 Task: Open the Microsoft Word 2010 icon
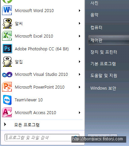(x=7, y=10)
